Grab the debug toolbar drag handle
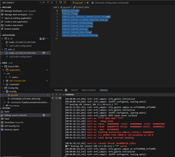This screenshot has height=157, width=175. (40, 2)
